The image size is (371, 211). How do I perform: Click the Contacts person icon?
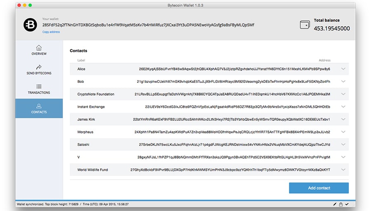point(39,106)
